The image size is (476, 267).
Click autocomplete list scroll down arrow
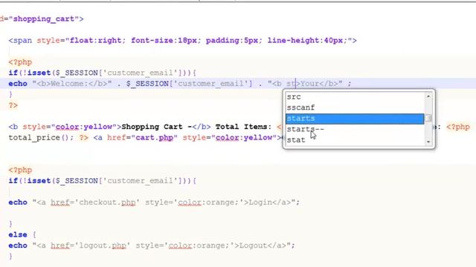(x=428, y=142)
